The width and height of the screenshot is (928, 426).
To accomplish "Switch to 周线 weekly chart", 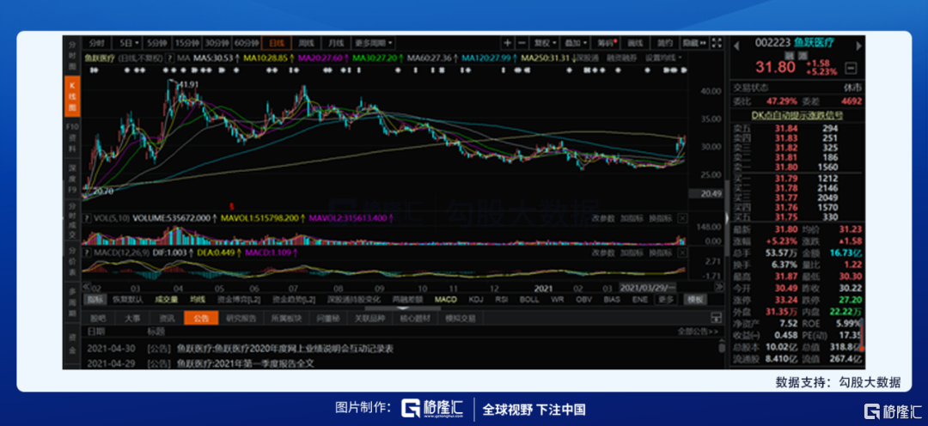I will (306, 43).
